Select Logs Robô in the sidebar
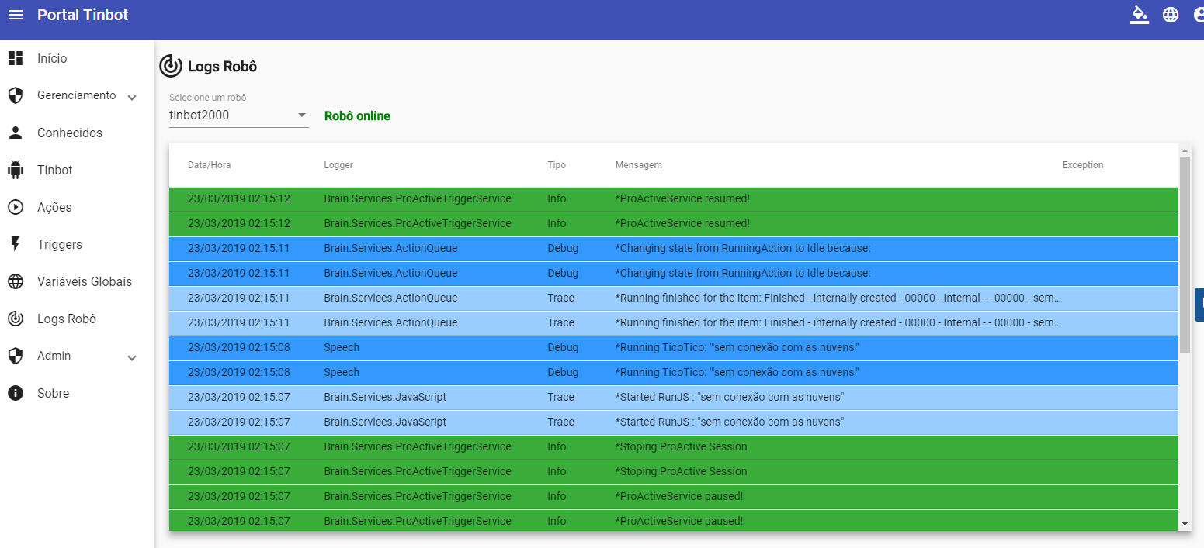Screen dimensions: 1204x548 click(x=67, y=319)
